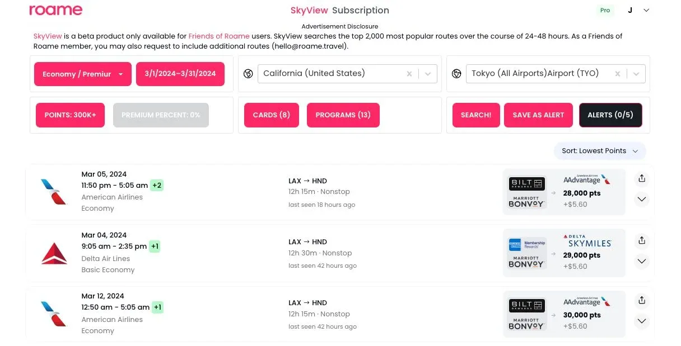The width and height of the screenshot is (681, 346).
Task: Select the 3/1/2024–3/31/2024 date range
Action: pos(180,74)
